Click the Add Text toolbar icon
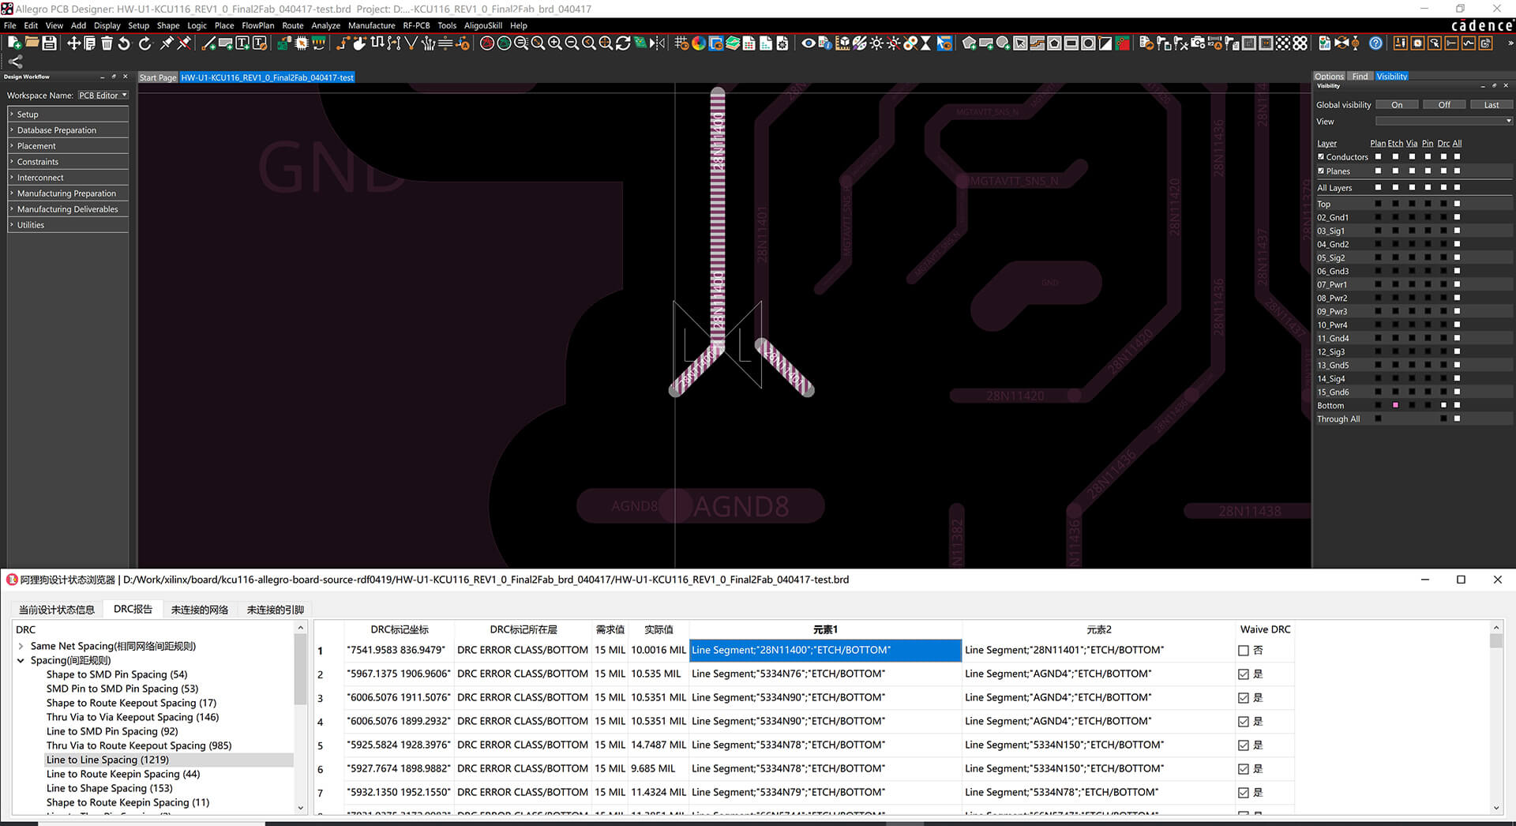 242,43
